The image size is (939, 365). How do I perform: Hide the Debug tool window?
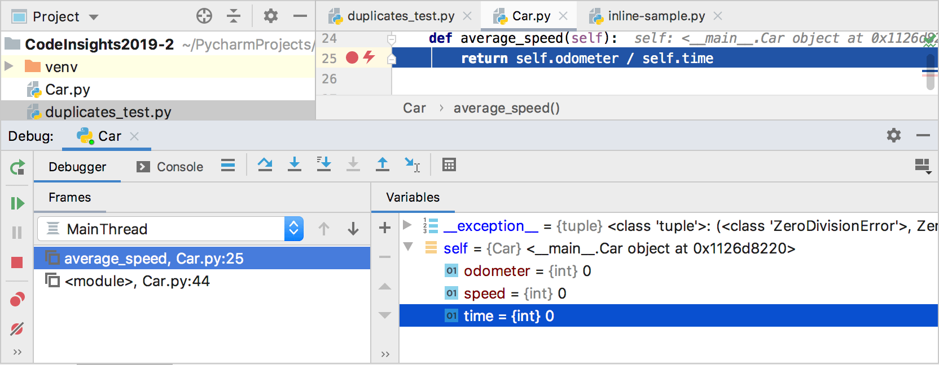point(923,135)
